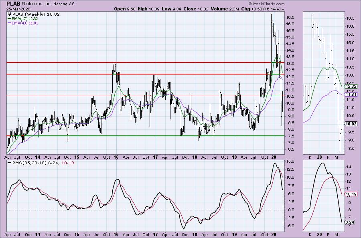Click the candlestick icon beside PLAB (Weekly) legend
Viewport: 361px width, 238px height.
pos(10,14)
